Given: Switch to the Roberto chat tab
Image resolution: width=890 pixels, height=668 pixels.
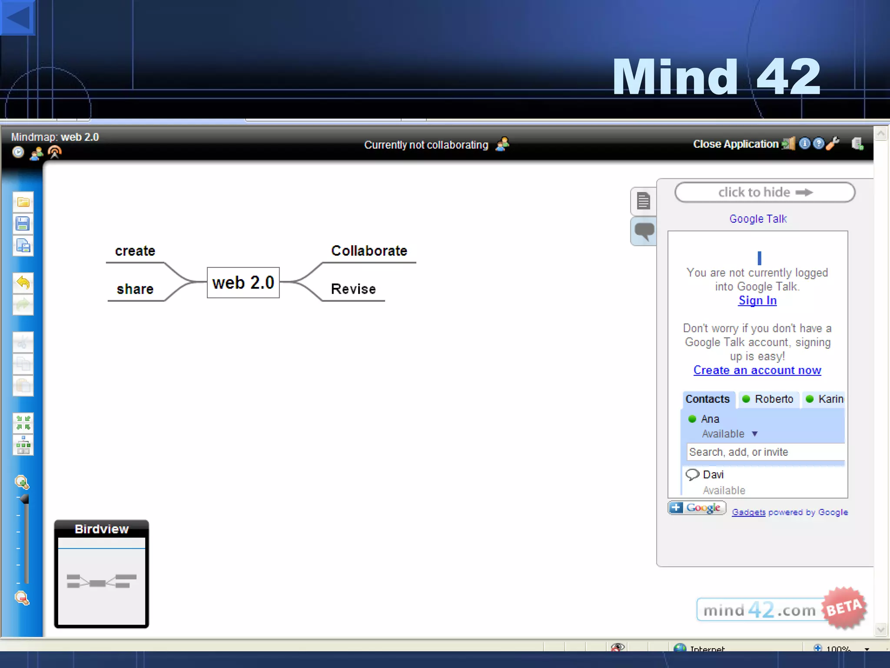Looking at the screenshot, I should click(768, 399).
